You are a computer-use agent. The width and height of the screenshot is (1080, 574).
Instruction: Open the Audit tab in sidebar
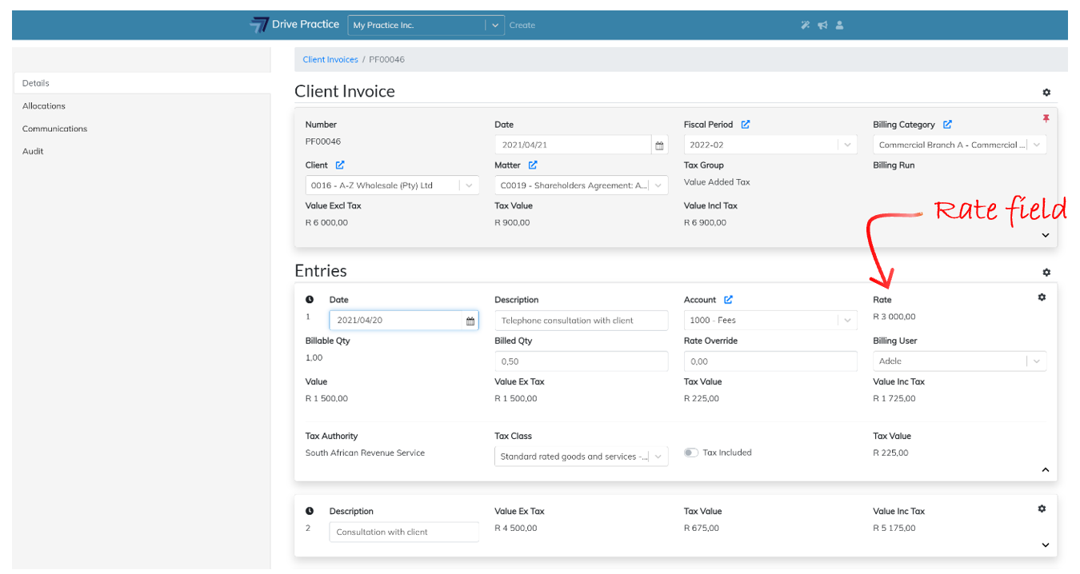(33, 152)
